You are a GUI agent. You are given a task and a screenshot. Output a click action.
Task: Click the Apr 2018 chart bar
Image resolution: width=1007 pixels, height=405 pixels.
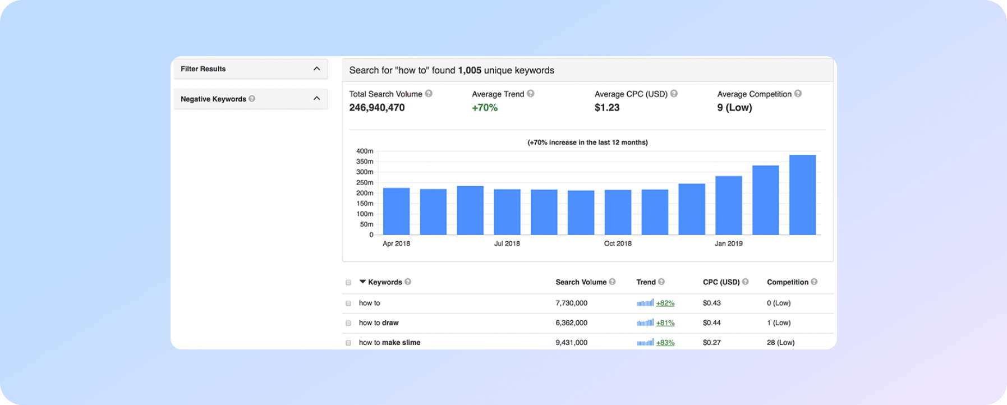[396, 211]
